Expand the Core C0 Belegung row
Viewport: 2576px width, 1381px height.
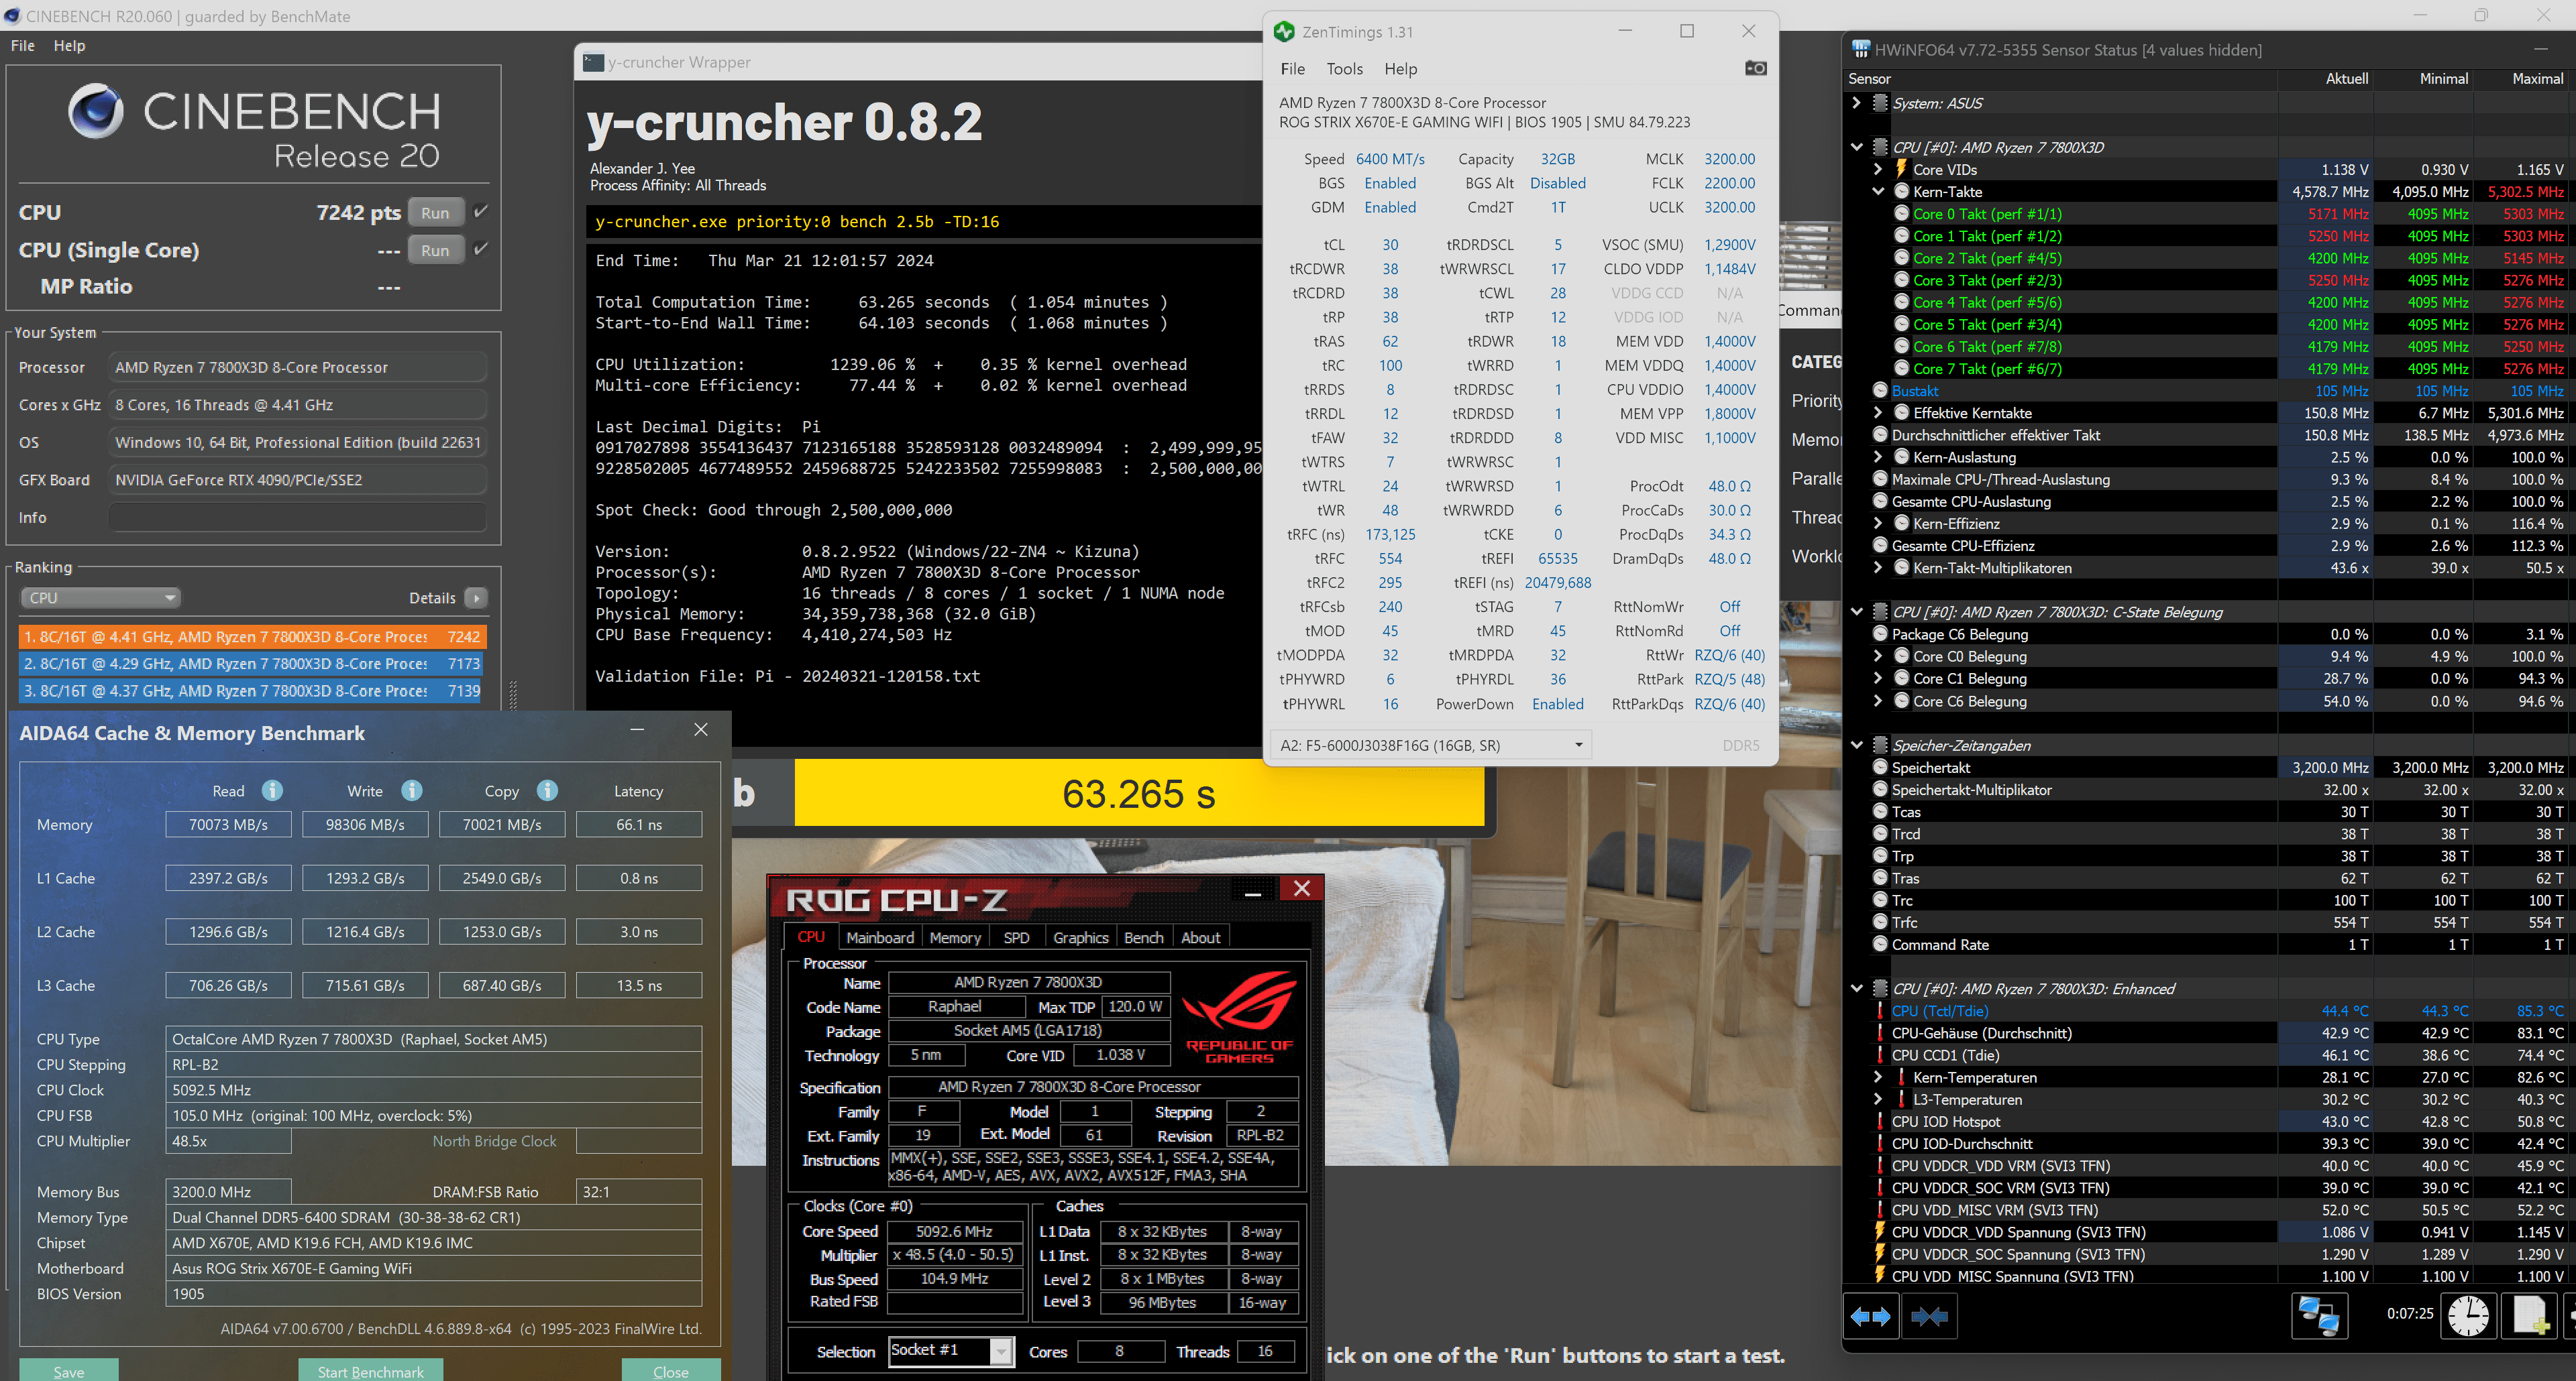[x=1877, y=656]
